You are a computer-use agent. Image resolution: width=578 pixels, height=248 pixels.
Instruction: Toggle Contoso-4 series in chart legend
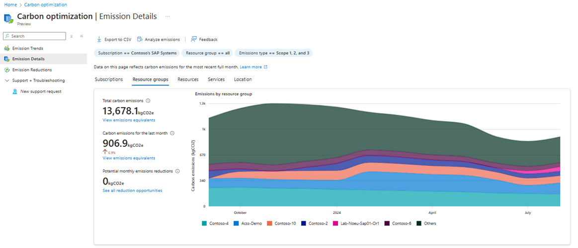click(218, 223)
